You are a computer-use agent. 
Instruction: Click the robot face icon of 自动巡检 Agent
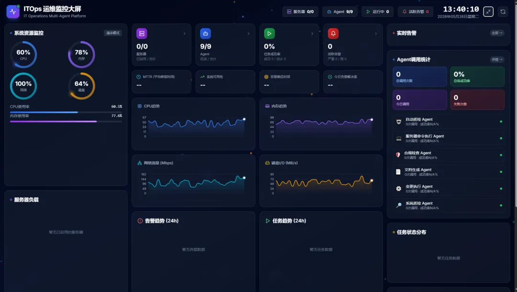click(399, 122)
